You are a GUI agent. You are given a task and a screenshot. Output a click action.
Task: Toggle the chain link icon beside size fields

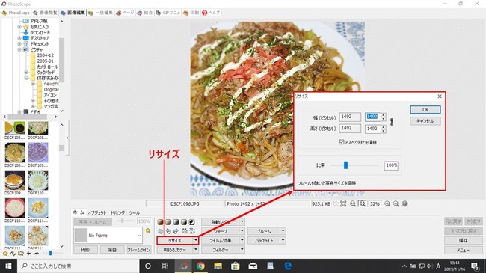[x=392, y=122]
